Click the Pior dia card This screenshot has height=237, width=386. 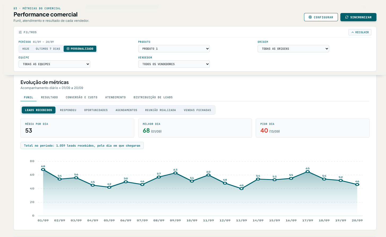point(313,128)
